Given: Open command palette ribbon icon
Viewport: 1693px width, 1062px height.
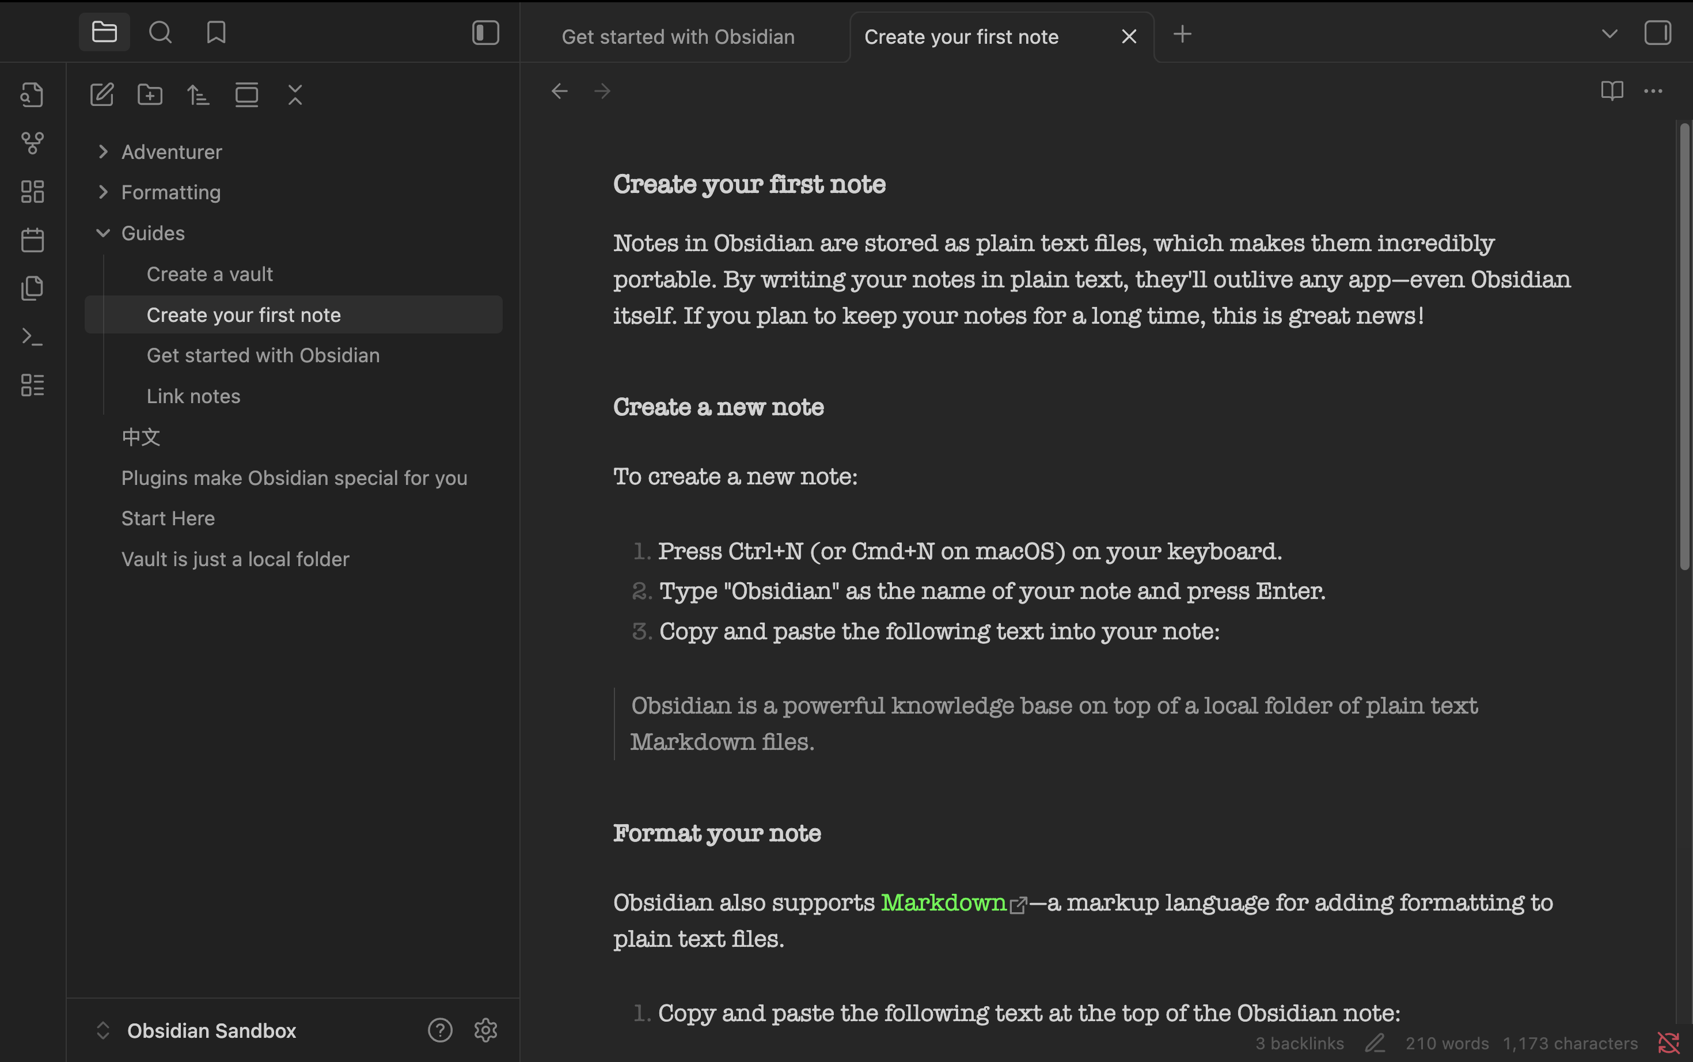Looking at the screenshot, I should pyautogui.click(x=32, y=337).
